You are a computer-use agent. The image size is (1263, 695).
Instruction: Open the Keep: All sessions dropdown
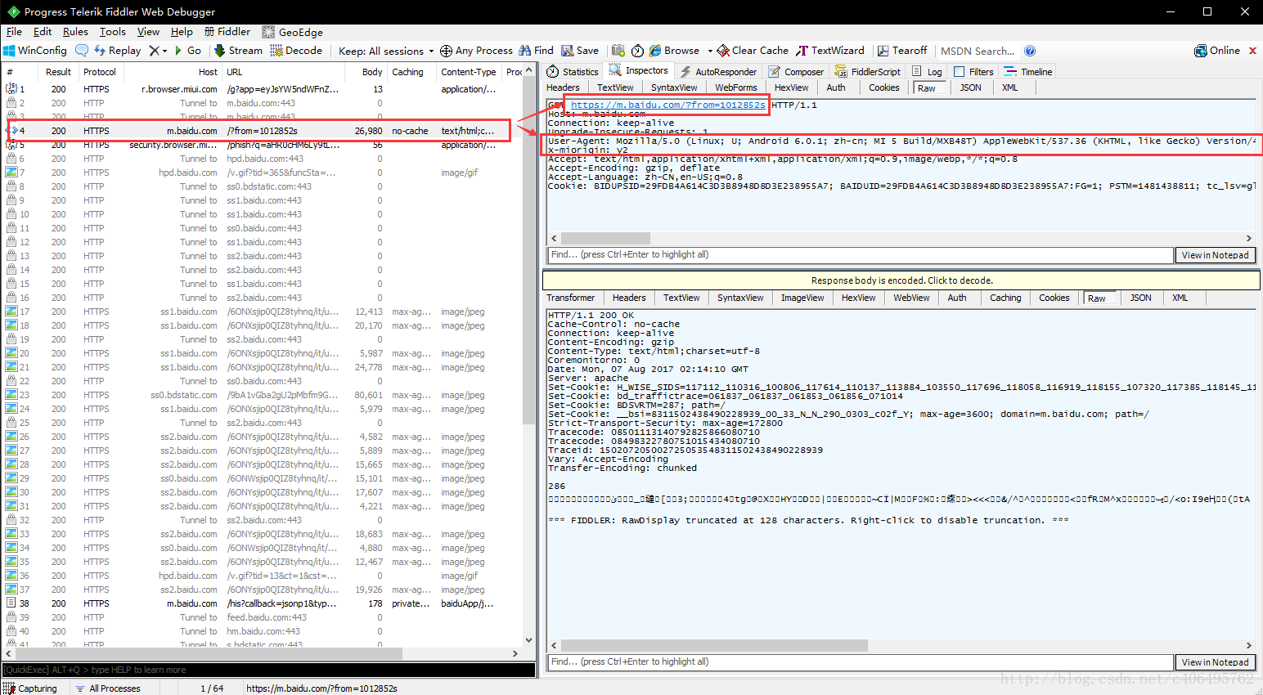point(386,51)
